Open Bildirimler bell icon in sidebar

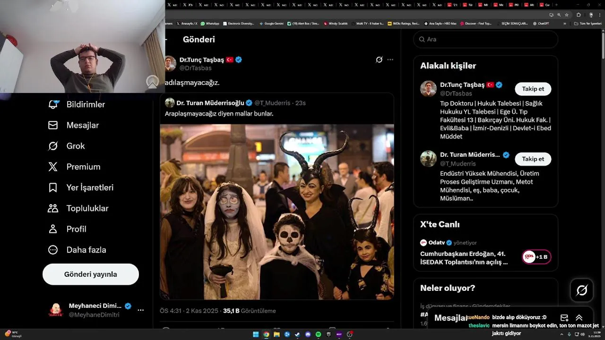(x=53, y=104)
